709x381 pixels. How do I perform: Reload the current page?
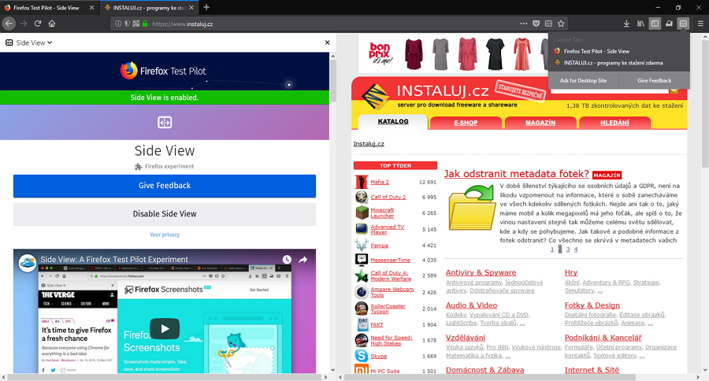tap(38, 24)
